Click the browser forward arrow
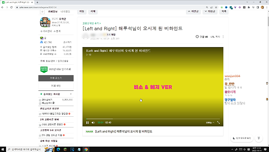This screenshot has height=152, width=269. [7, 7]
